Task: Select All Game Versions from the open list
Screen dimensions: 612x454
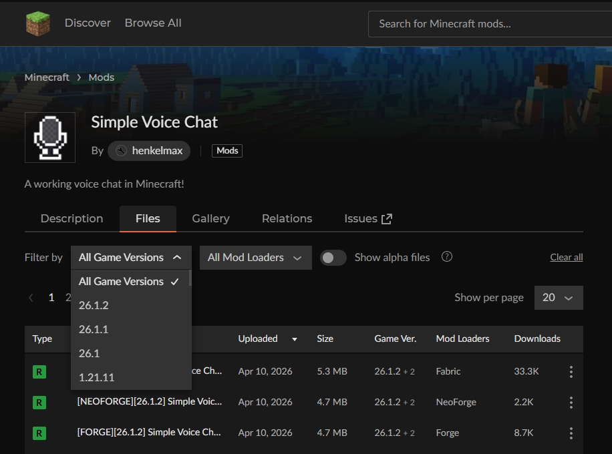Action: (x=122, y=281)
